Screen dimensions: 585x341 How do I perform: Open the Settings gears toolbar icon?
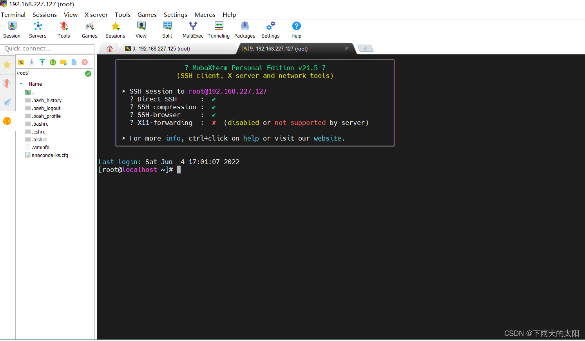(270, 30)
